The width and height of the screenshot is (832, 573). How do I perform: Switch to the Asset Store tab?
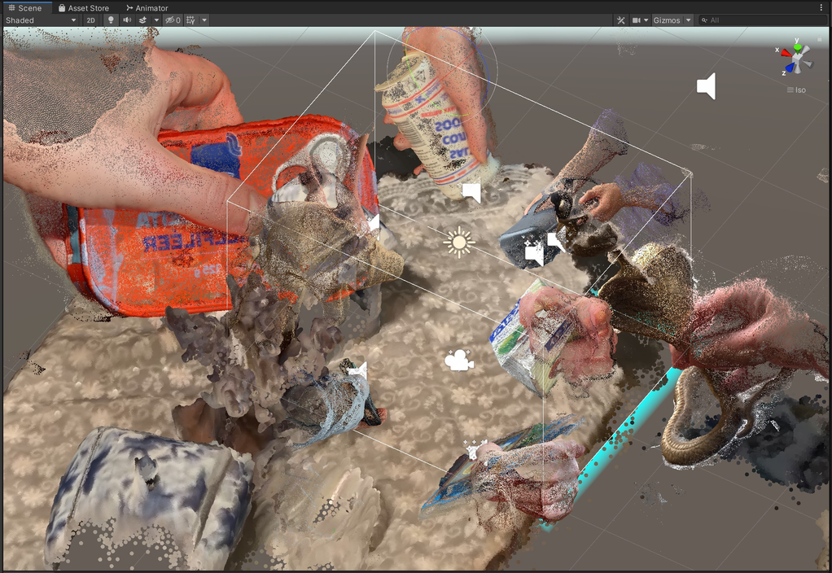coord(82,8)
